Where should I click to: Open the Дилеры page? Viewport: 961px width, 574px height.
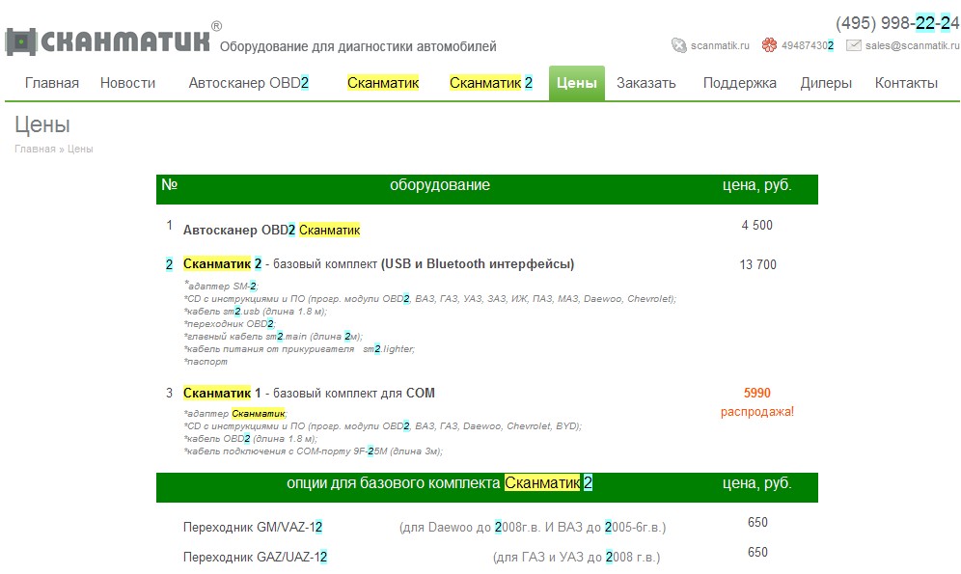point(826,83)
